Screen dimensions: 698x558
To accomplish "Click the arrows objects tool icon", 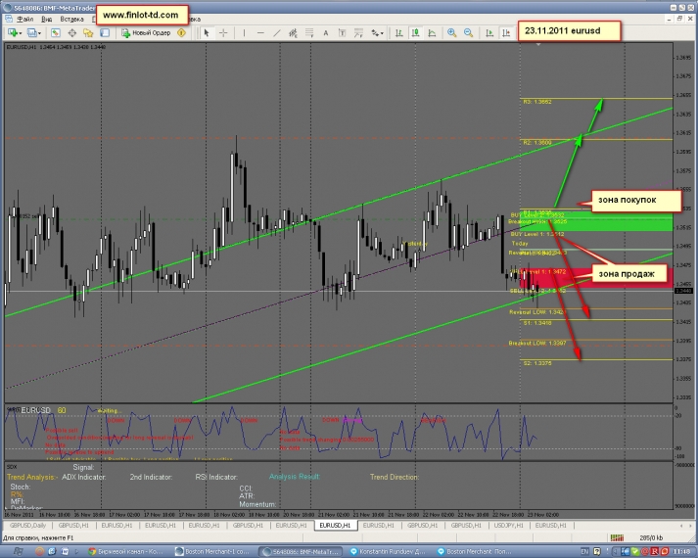I will click(x=375, y=32).
